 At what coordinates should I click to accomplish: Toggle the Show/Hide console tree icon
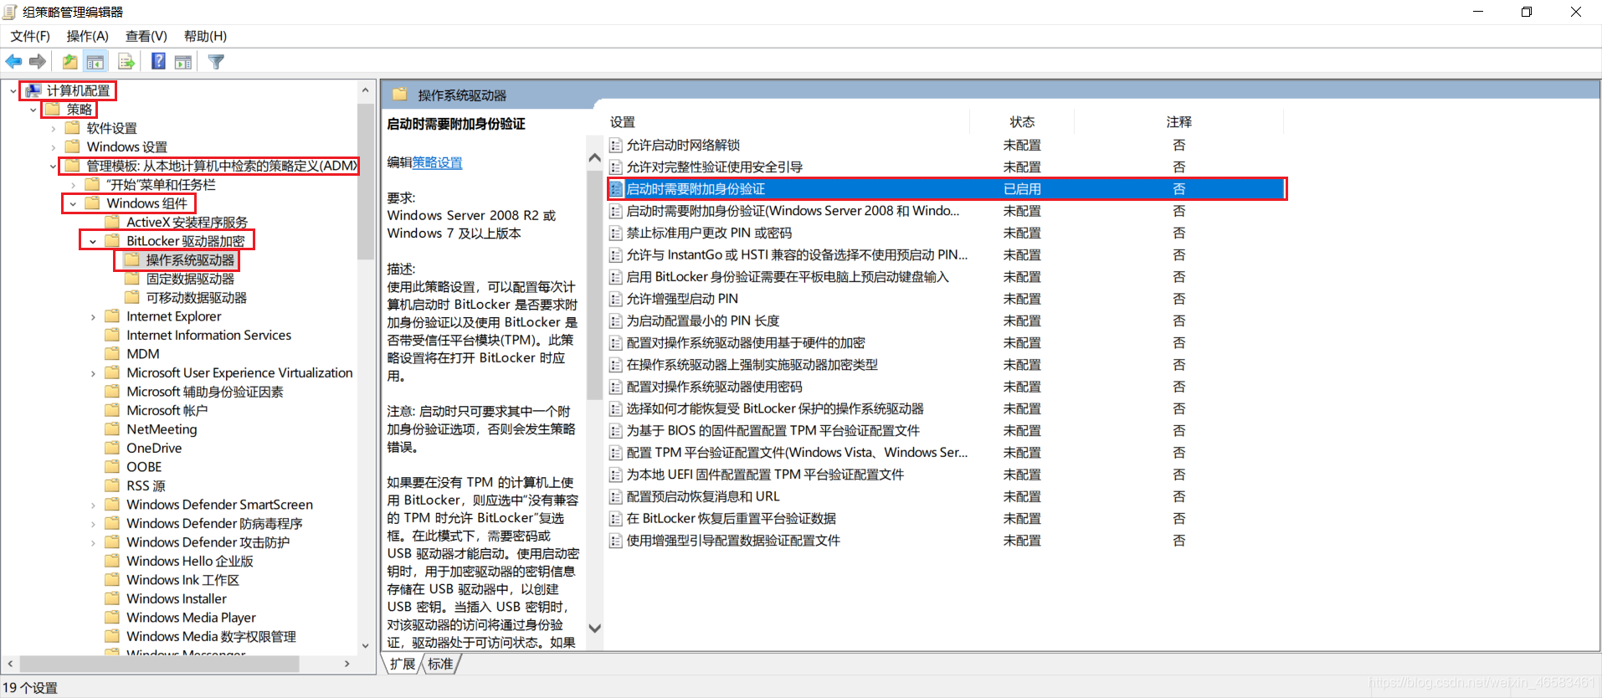pyautogui.click(x=95, y=61)
